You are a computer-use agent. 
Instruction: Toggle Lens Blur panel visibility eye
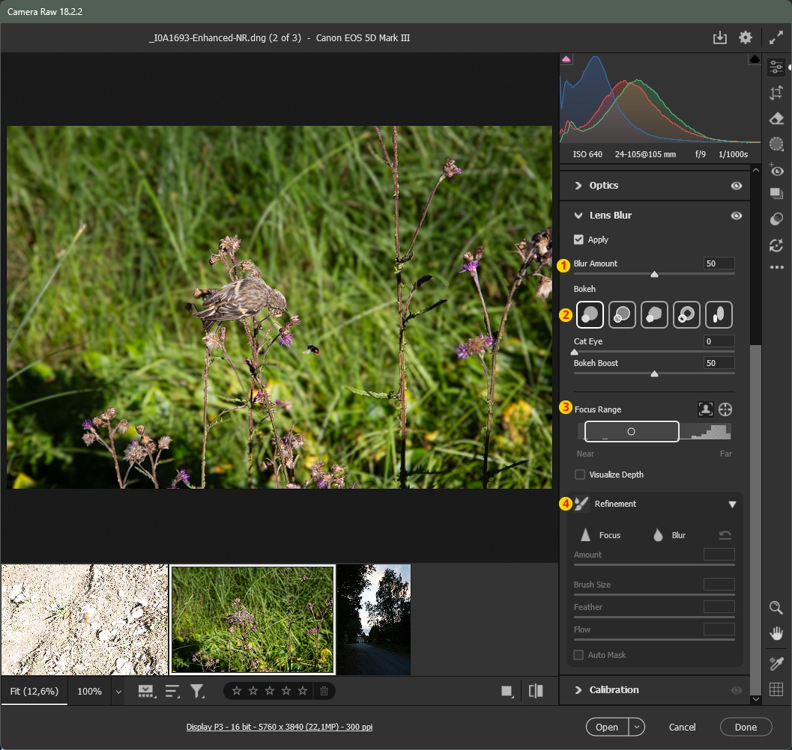[737, 216]
